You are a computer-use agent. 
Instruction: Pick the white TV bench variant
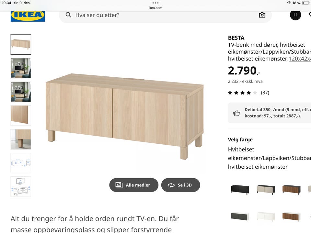266,216
